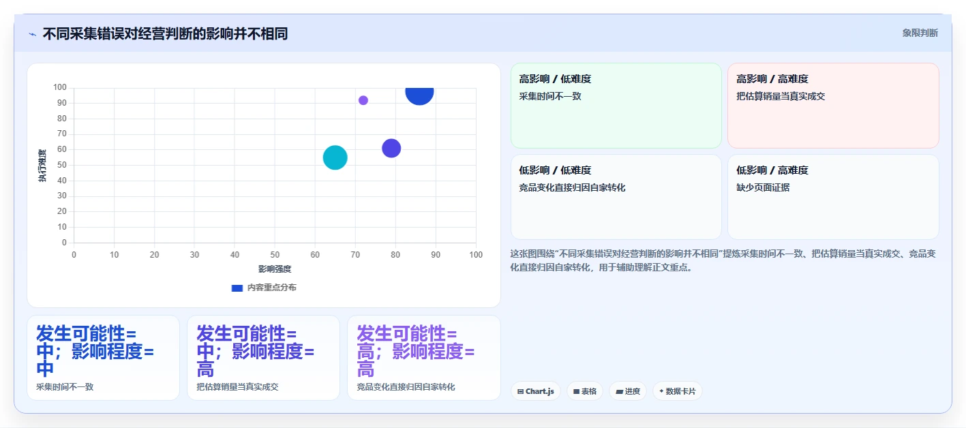The image size is (966, 428).
Task: Click the 数据卡片 tag
Action: tap(678, 391)
